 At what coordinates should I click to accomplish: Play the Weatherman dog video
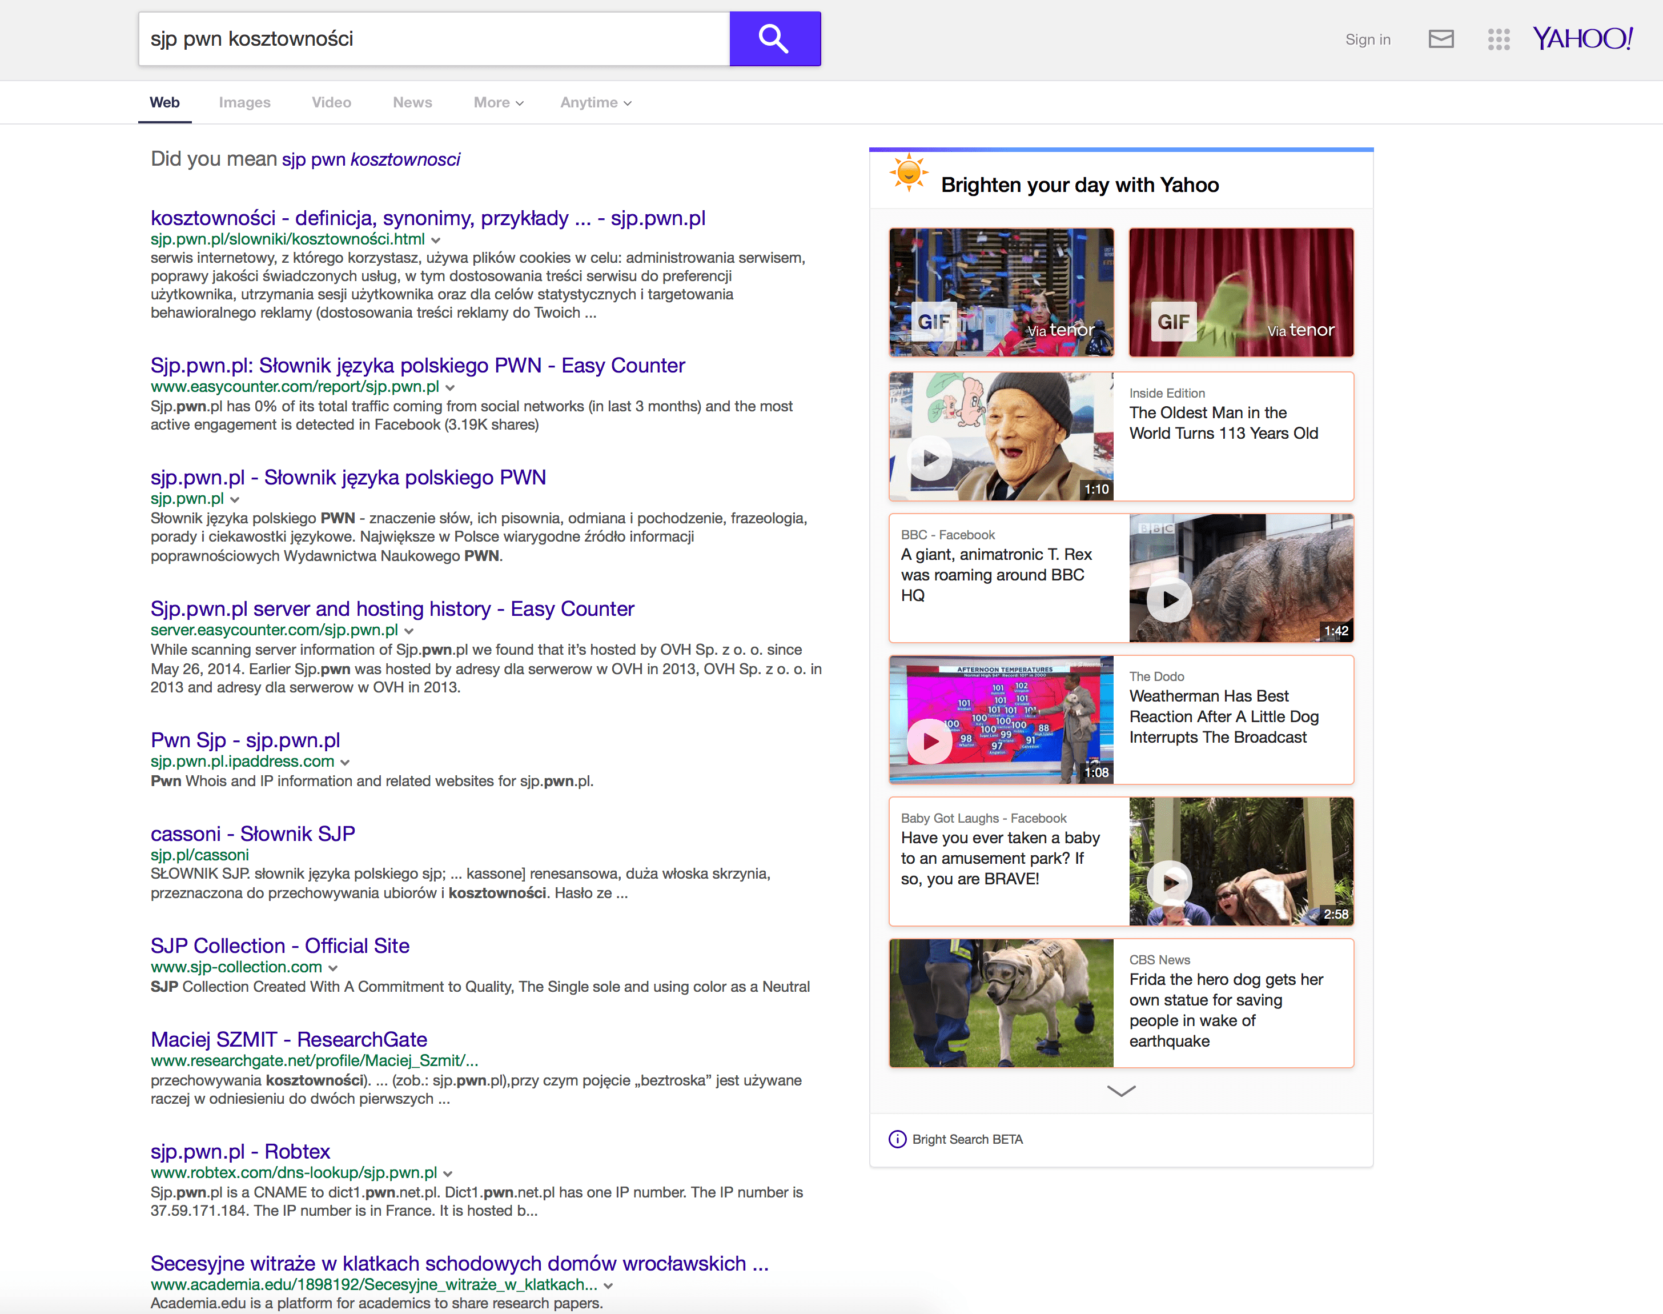tap(930, 742)
